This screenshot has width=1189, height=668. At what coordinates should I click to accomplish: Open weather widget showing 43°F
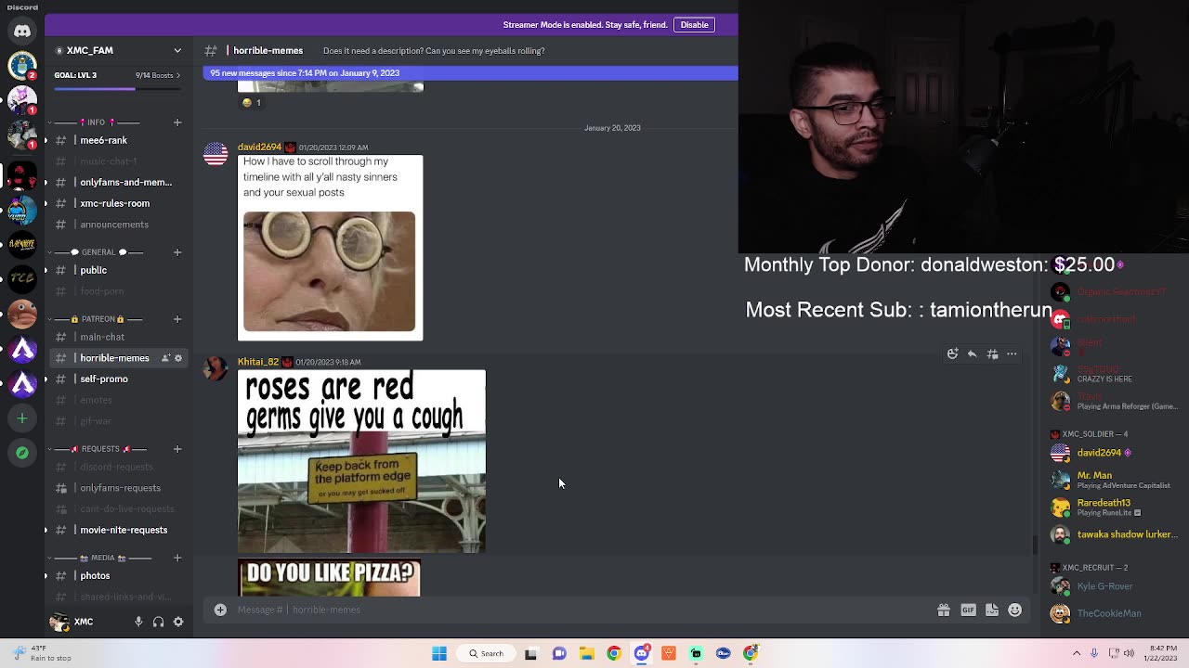[42, 653]
